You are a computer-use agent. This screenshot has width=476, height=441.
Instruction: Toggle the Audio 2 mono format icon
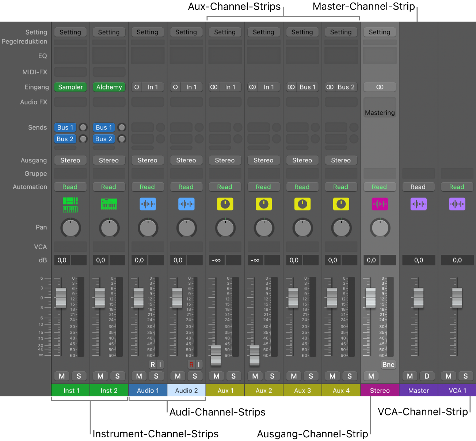coord(175,87)
